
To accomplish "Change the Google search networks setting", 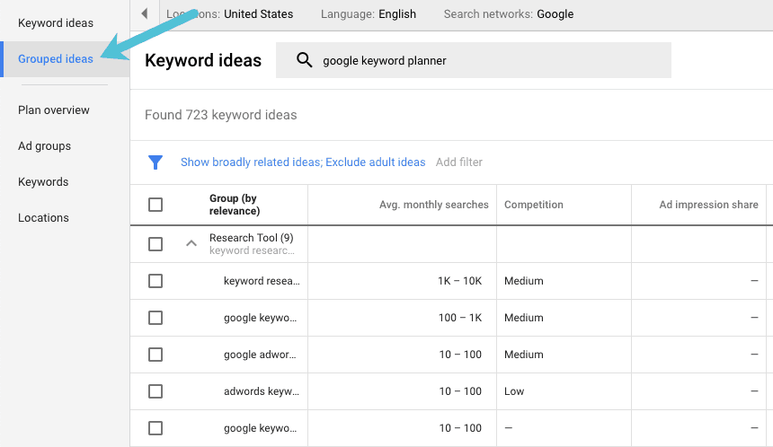I will tap(555, 14).
